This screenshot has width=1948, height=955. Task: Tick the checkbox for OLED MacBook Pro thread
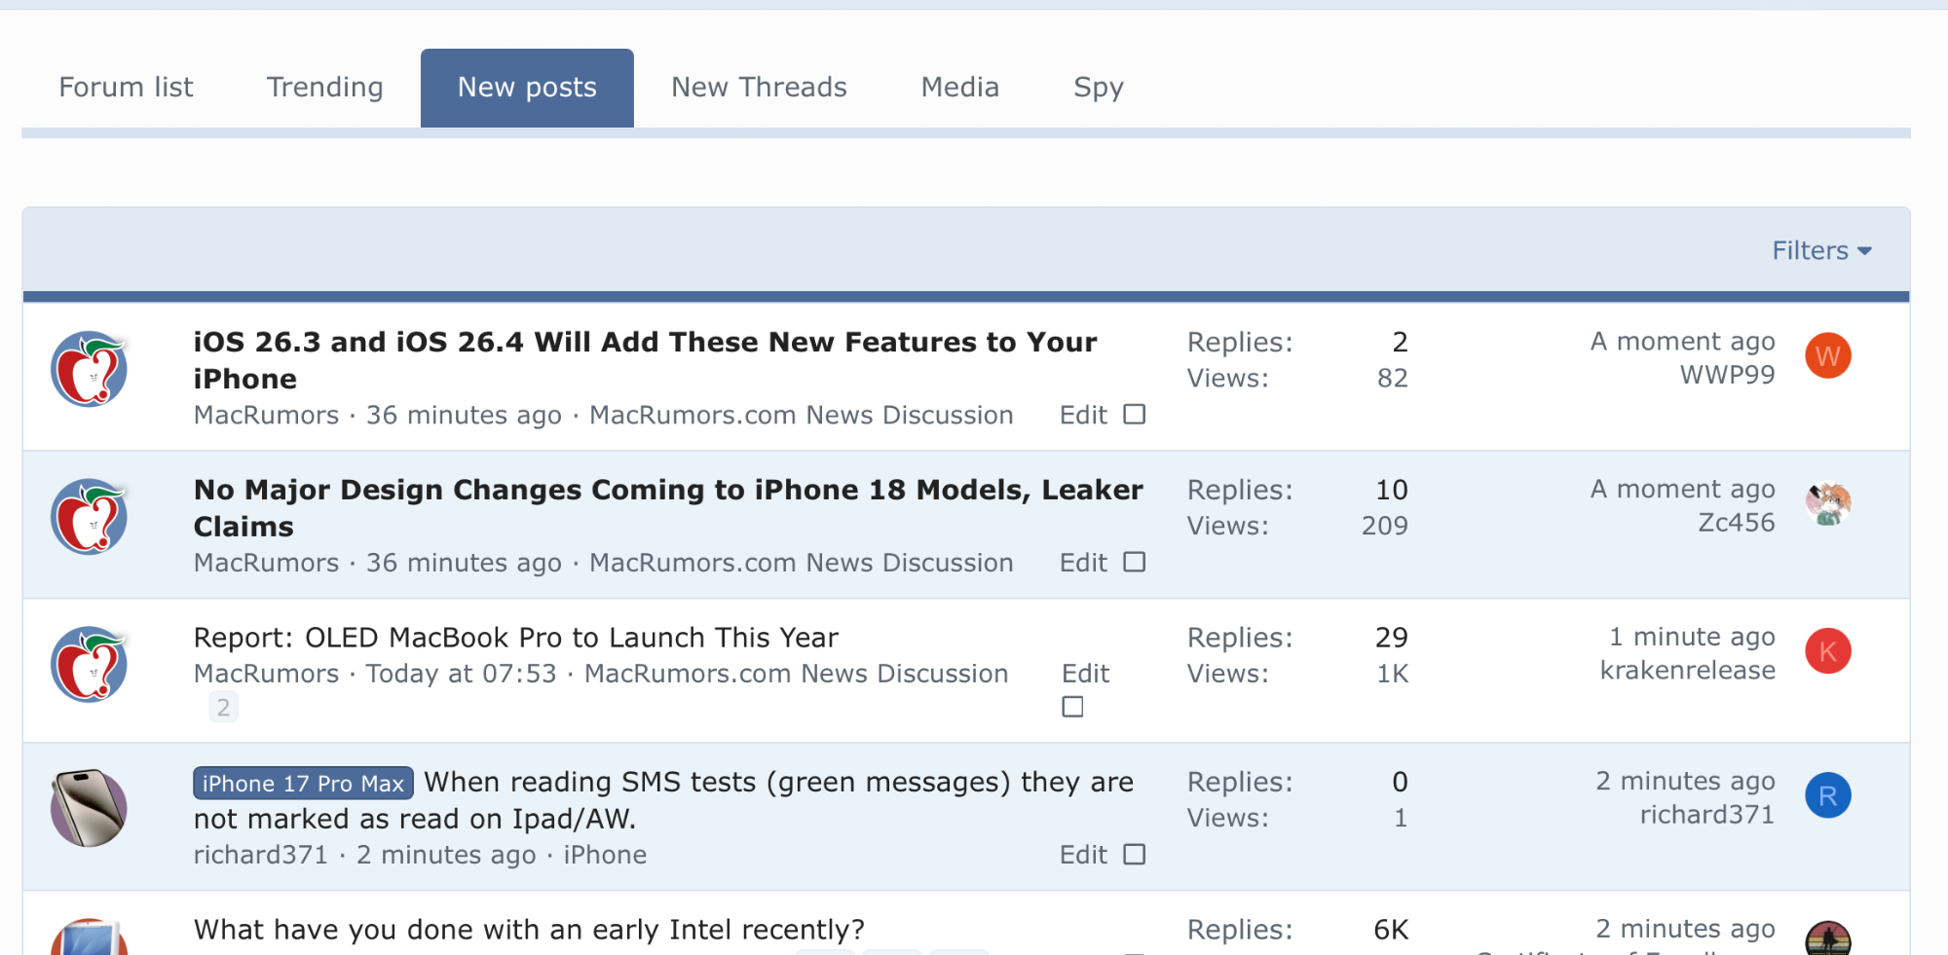tap(1072, 708)
